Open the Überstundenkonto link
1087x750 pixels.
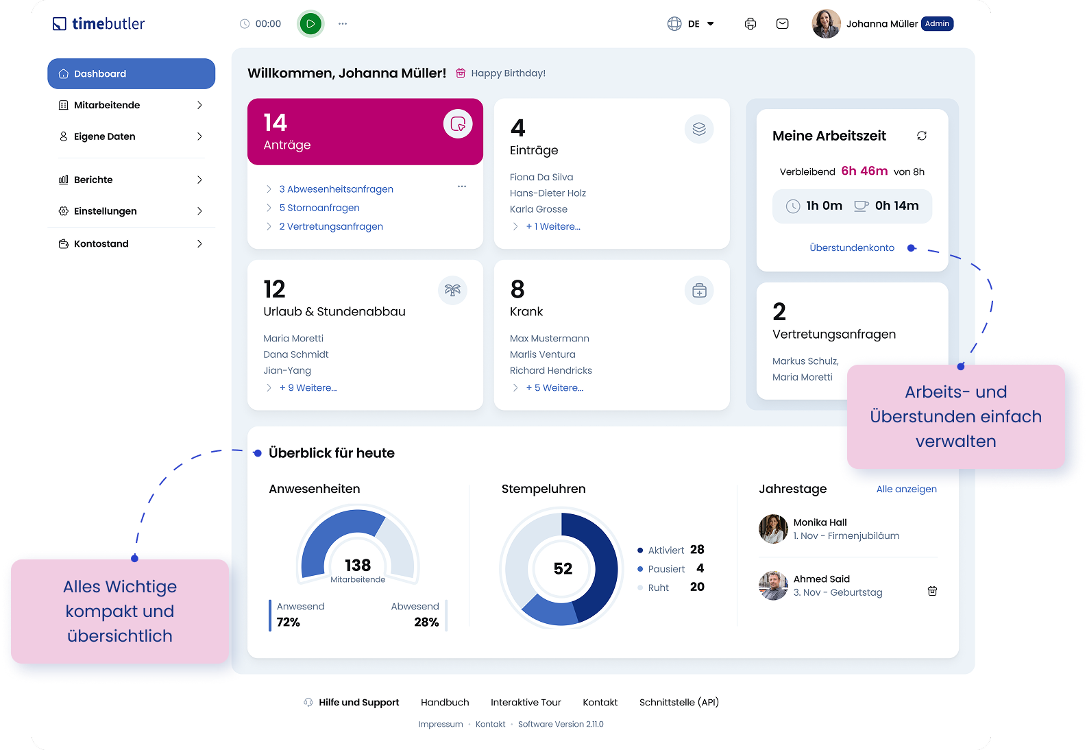[851, 248]
